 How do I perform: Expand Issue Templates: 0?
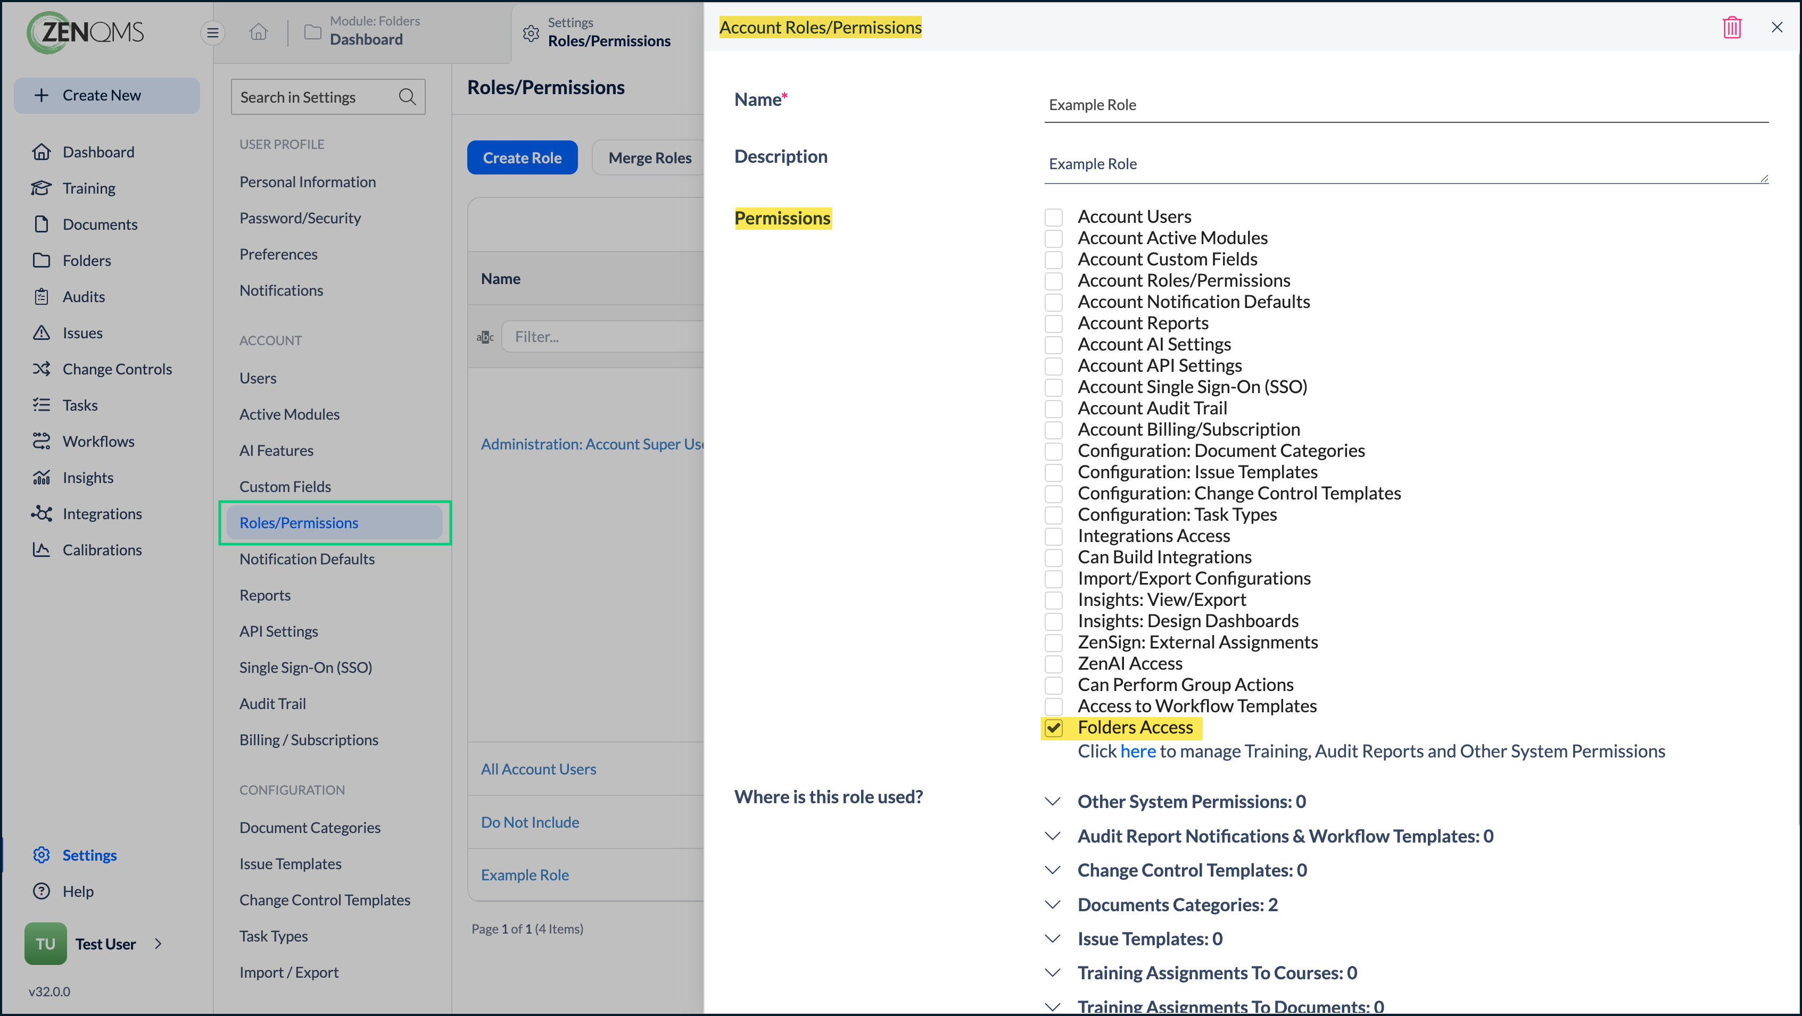tap(1052, 938)
